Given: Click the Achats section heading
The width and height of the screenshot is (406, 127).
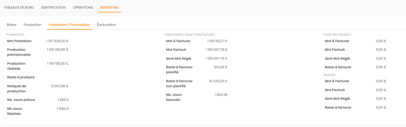Looking at the screenshot, I should click(330, 75).
